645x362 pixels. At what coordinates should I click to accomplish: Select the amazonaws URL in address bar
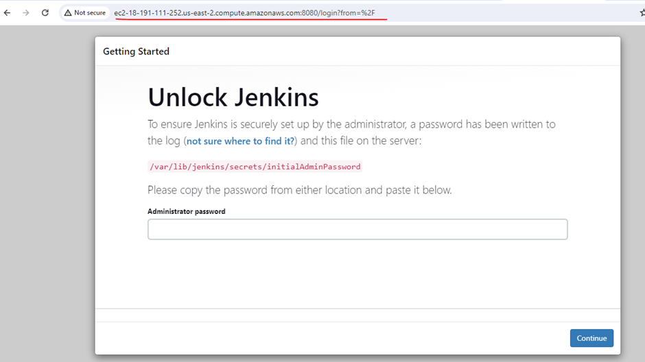pos(244,12)
